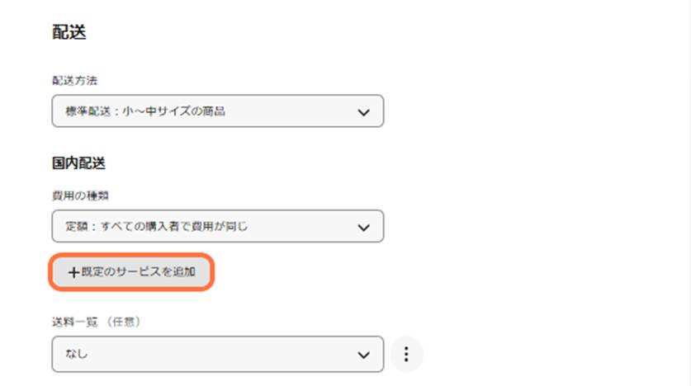
Task: Click the なし selected value text
Action: [77, 354]
